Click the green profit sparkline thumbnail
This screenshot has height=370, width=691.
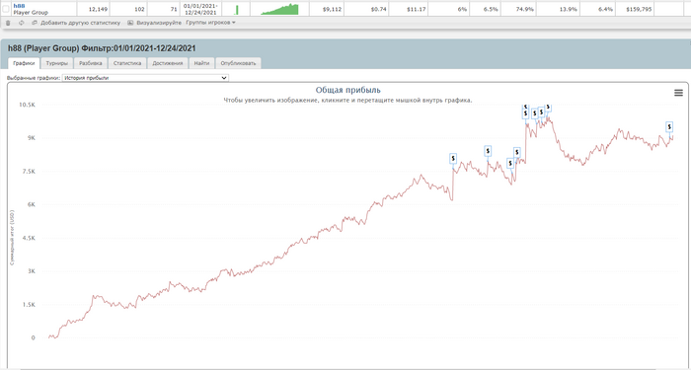click(279, 9)
